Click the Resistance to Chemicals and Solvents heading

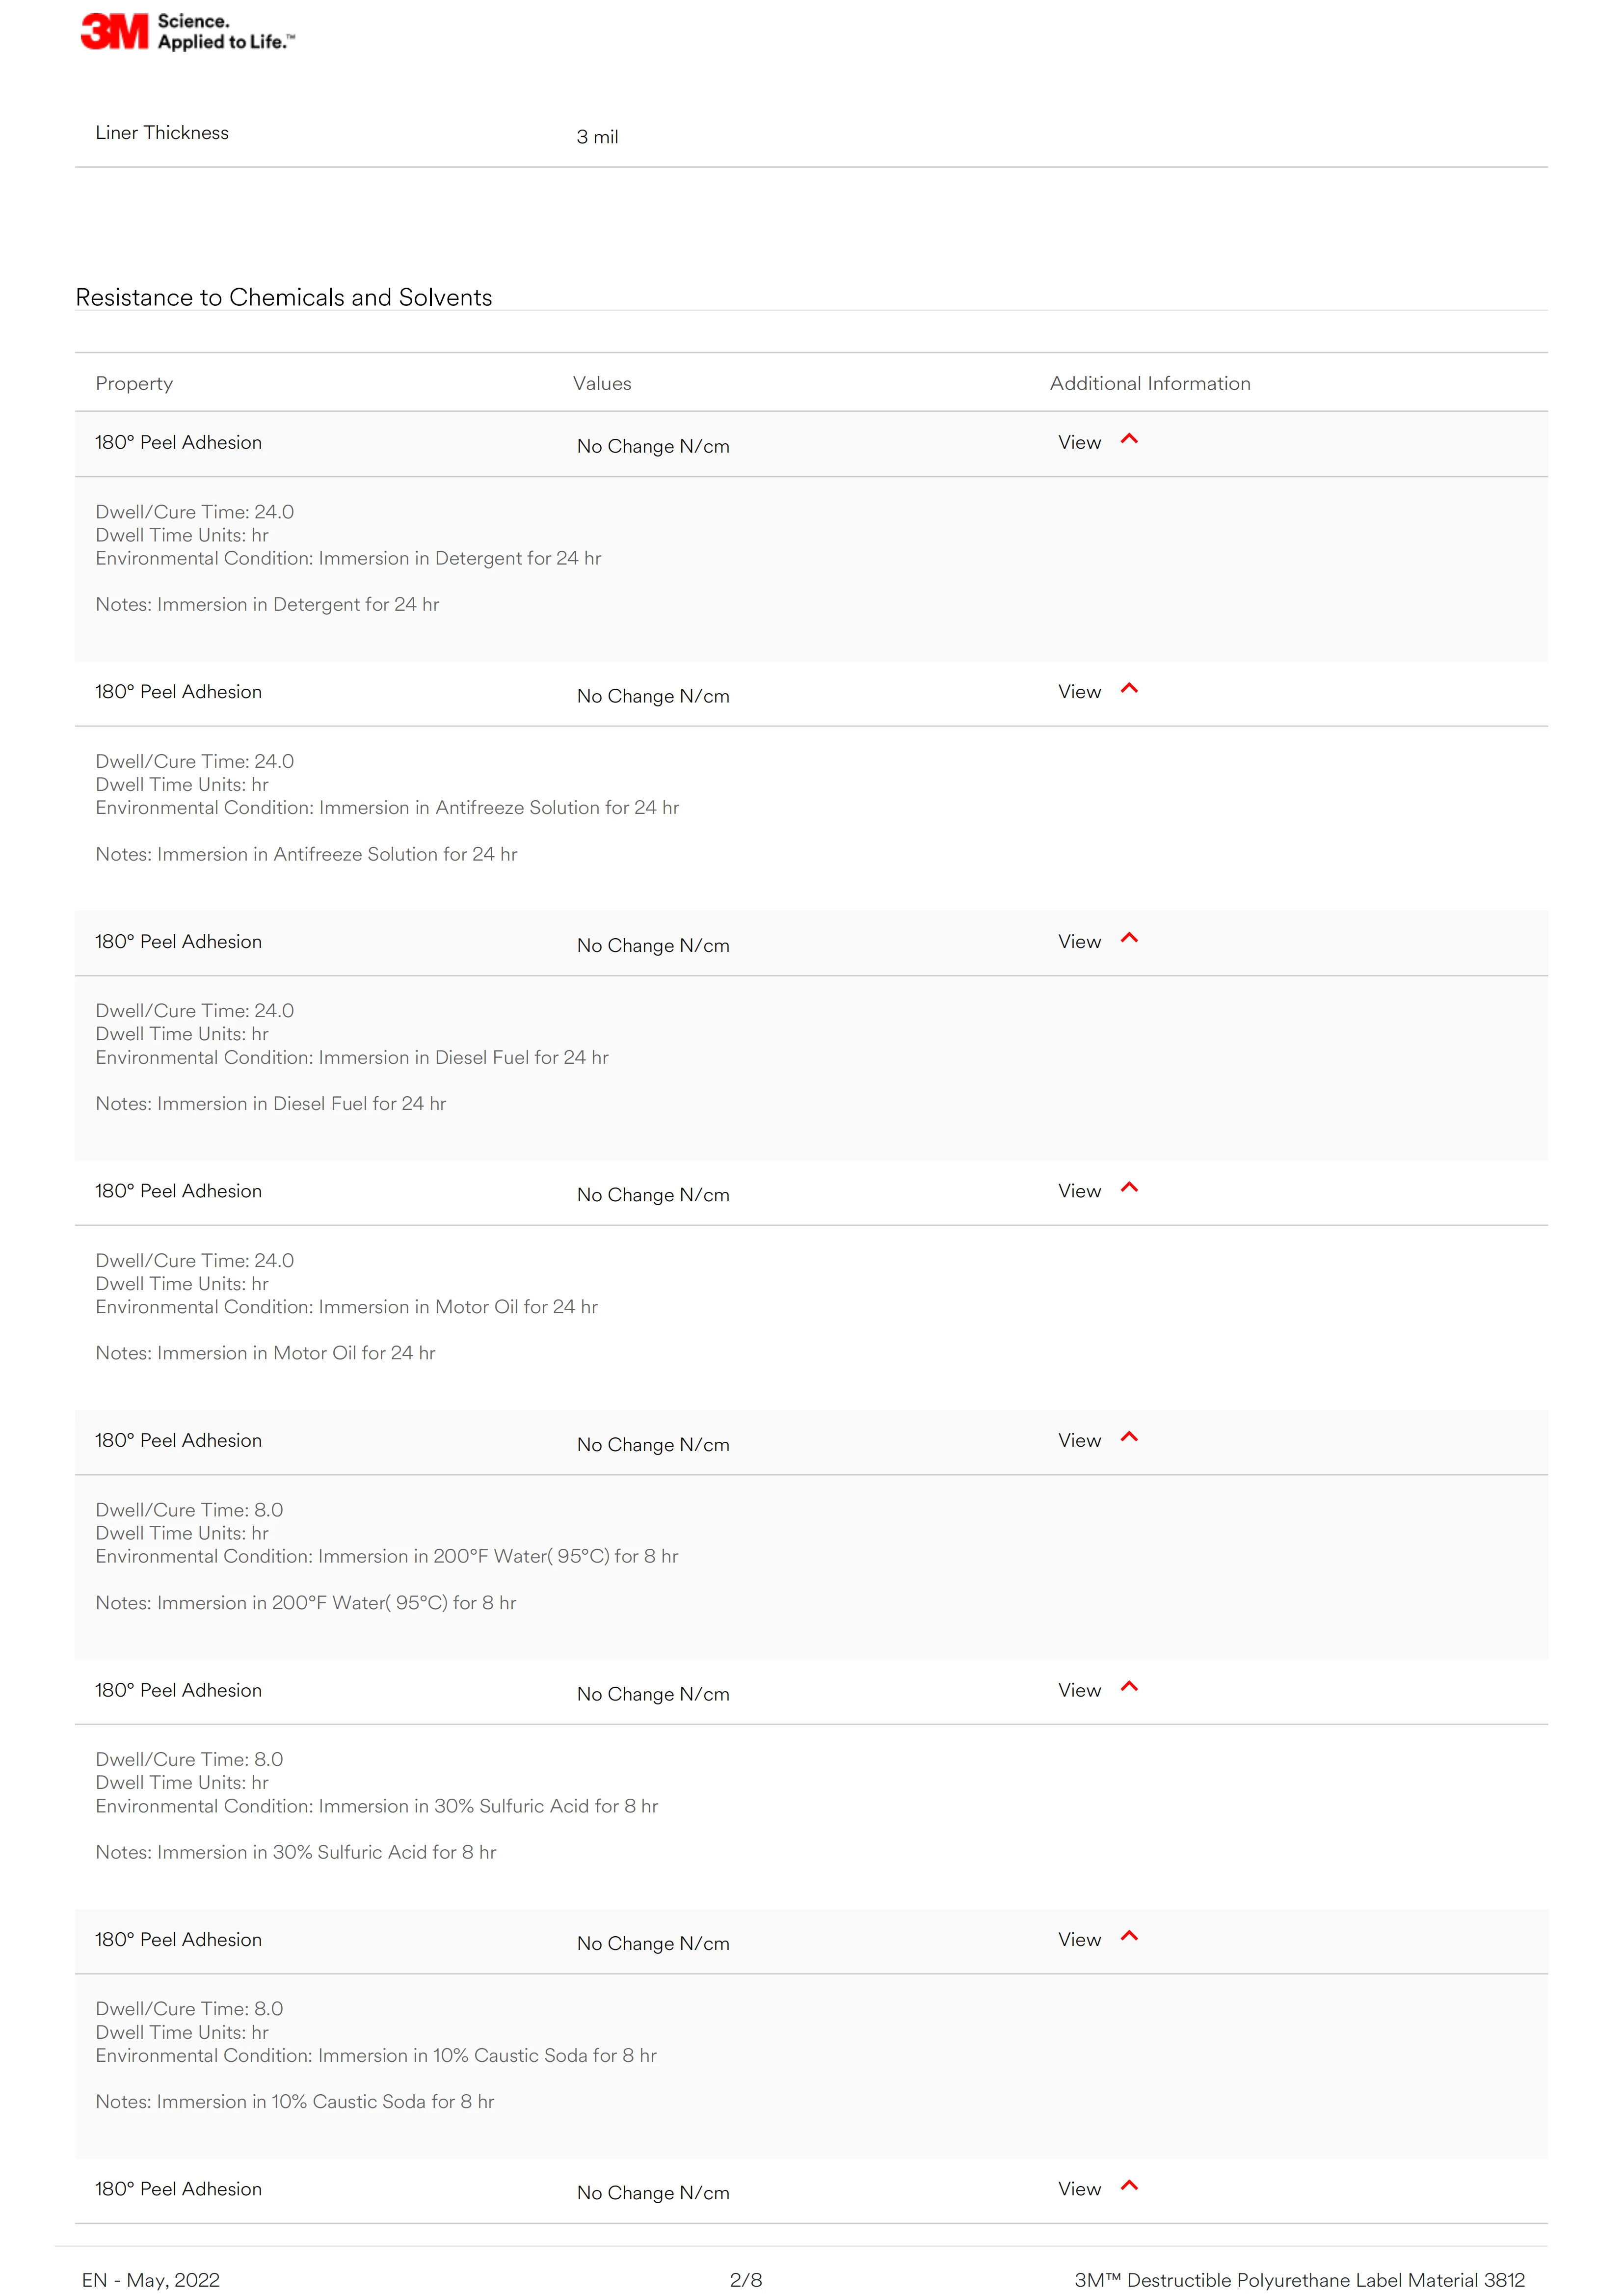[284, 298]
